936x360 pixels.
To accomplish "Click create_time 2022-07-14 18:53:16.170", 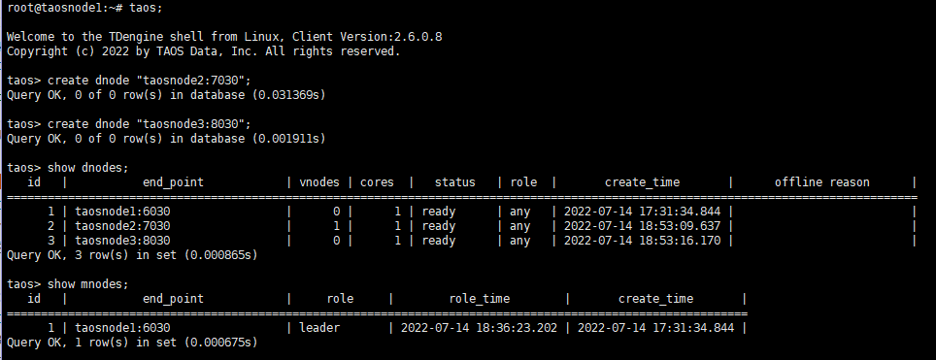I will (643, 241).
